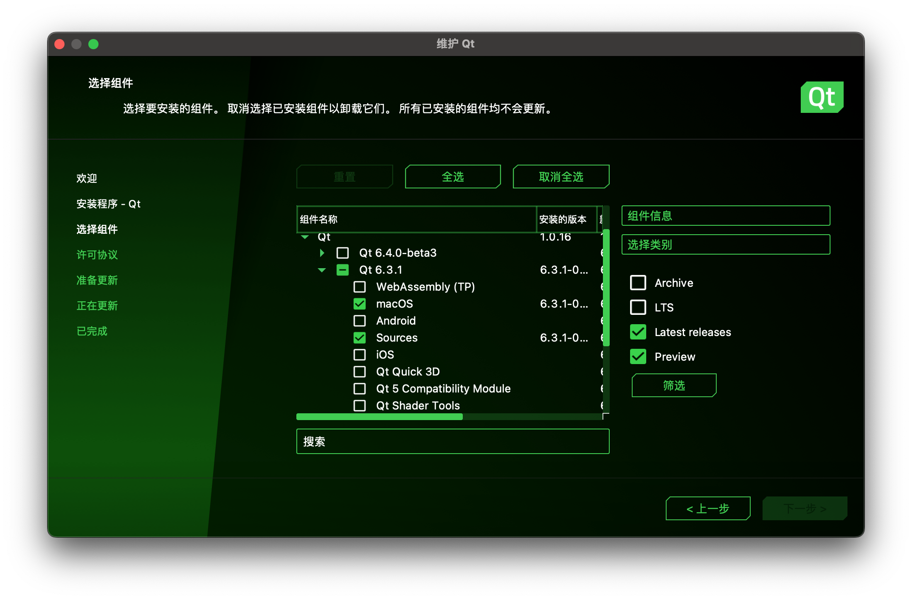
Task: Select the 安装程序 - Qt step
Action: [x=108, y=204]
